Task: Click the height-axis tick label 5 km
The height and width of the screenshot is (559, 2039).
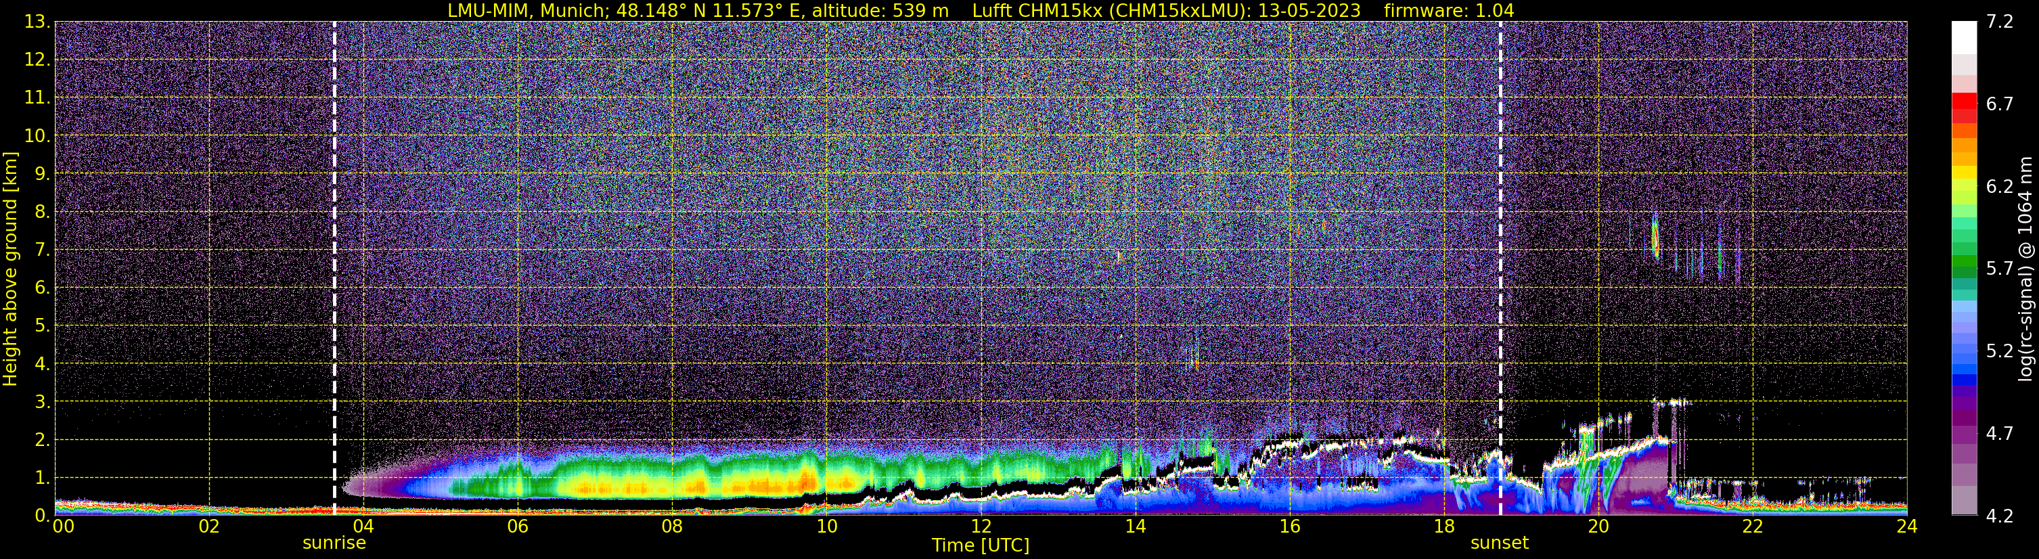Action: click(x=43, y=326)
